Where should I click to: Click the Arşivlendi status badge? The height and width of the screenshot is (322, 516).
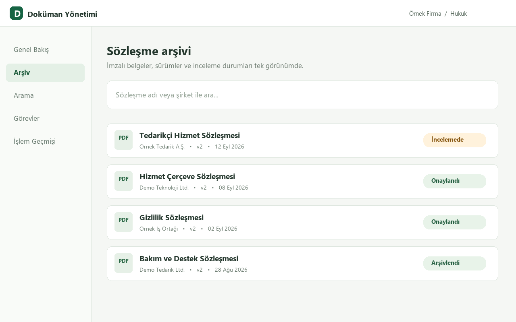[455, 263]
